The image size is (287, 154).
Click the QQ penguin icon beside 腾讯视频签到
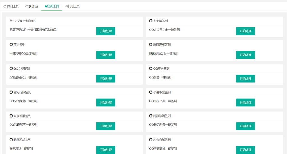[151, 45]
